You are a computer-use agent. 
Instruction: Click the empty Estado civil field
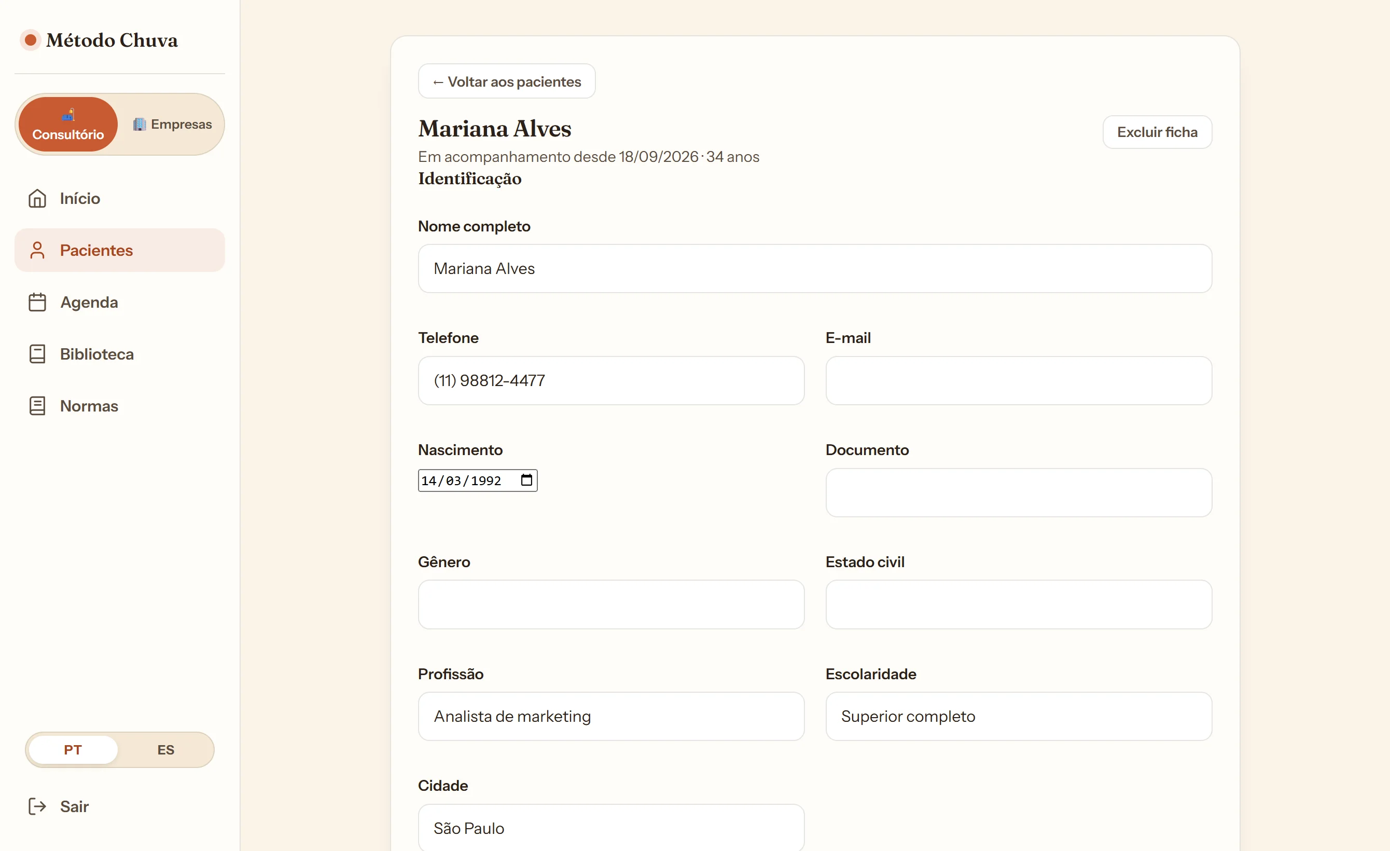(1019, 605)
